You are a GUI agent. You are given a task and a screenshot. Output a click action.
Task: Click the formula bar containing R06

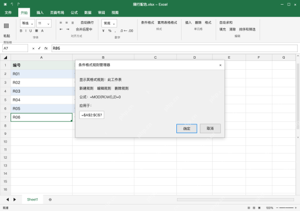click(x=175, y=48)
